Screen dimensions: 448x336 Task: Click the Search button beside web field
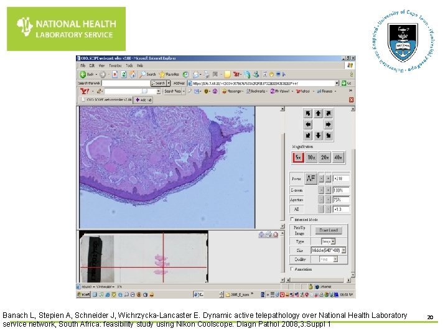[x=158, y=83]
